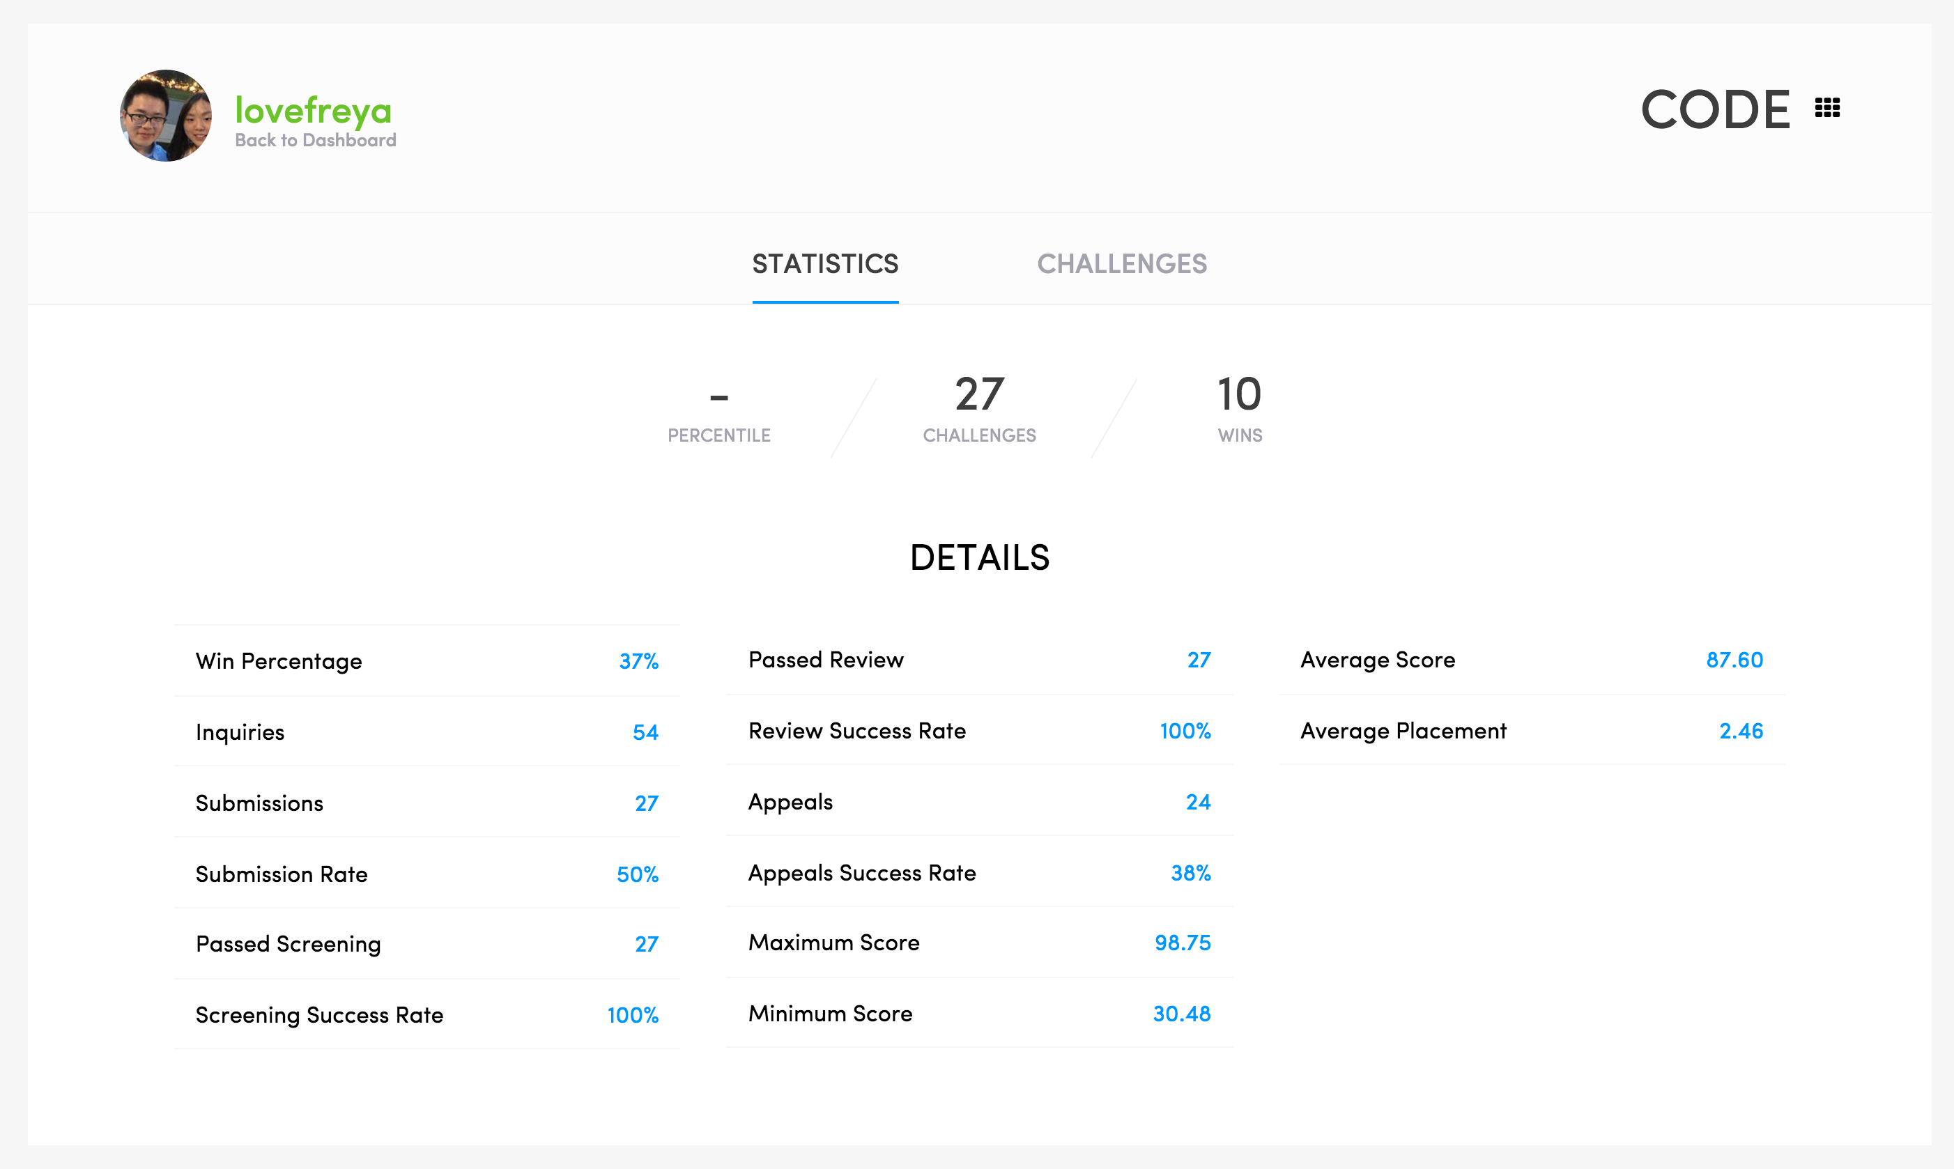Switch to the STATISTICS tab
The height and width of the screenshot is (1169, 1954).
pyautogui.click(x=825, y=264)
